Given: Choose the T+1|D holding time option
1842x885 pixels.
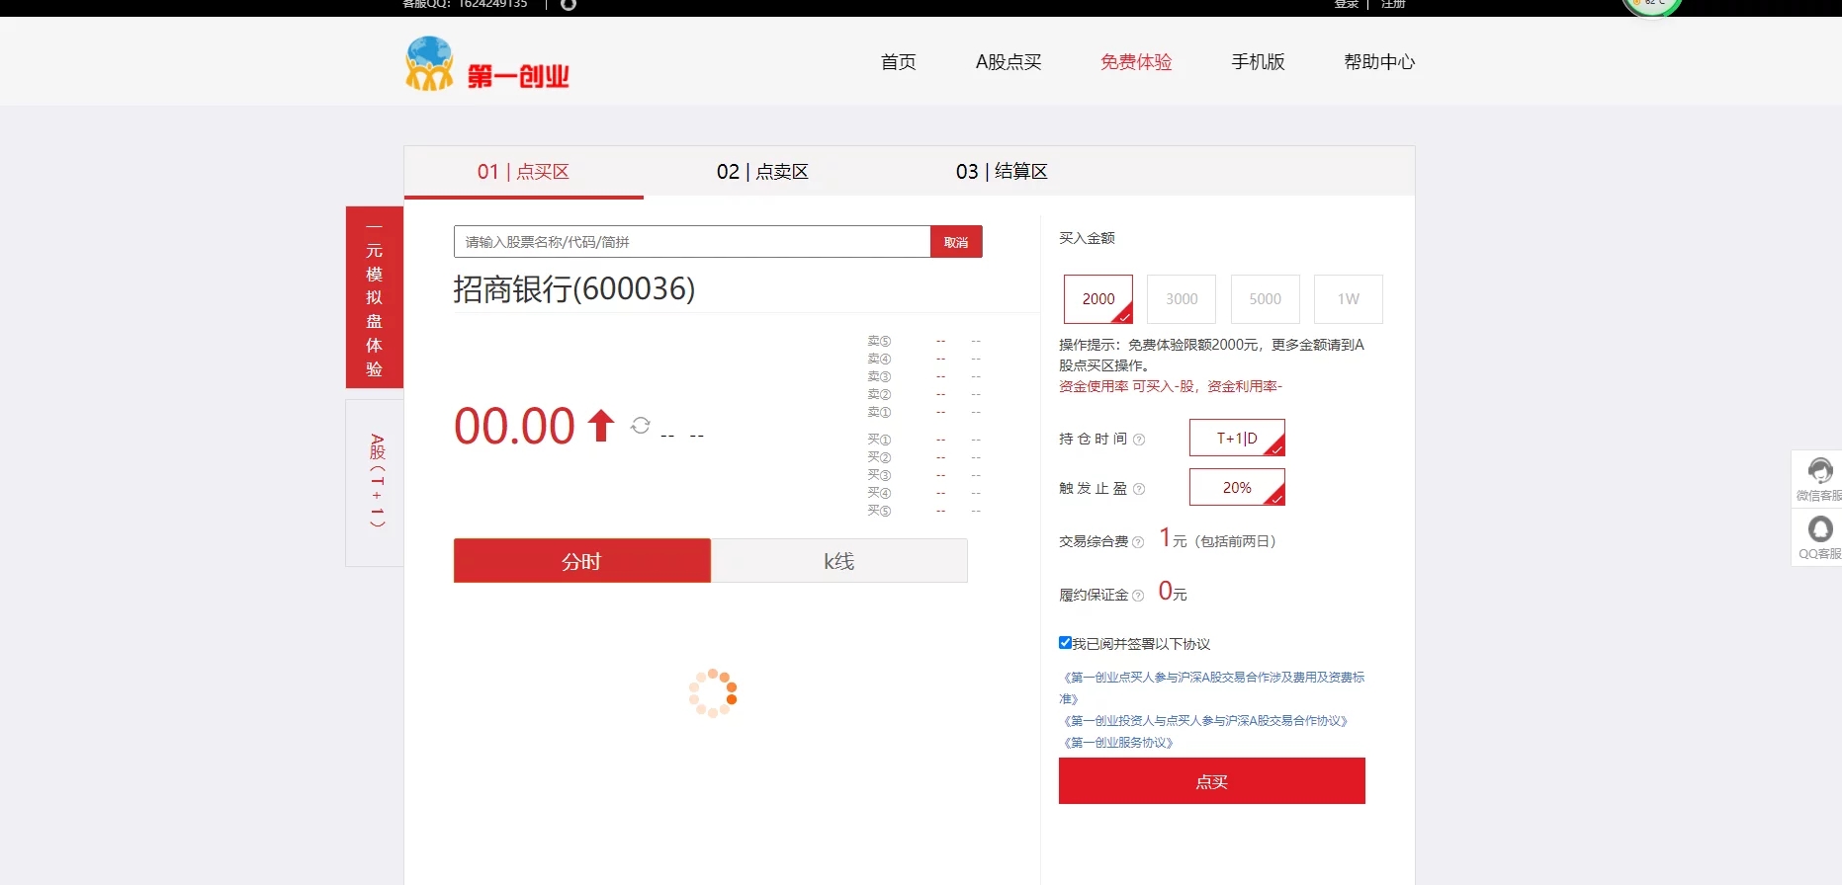Looking at the screenshot, I should 1236,438.
